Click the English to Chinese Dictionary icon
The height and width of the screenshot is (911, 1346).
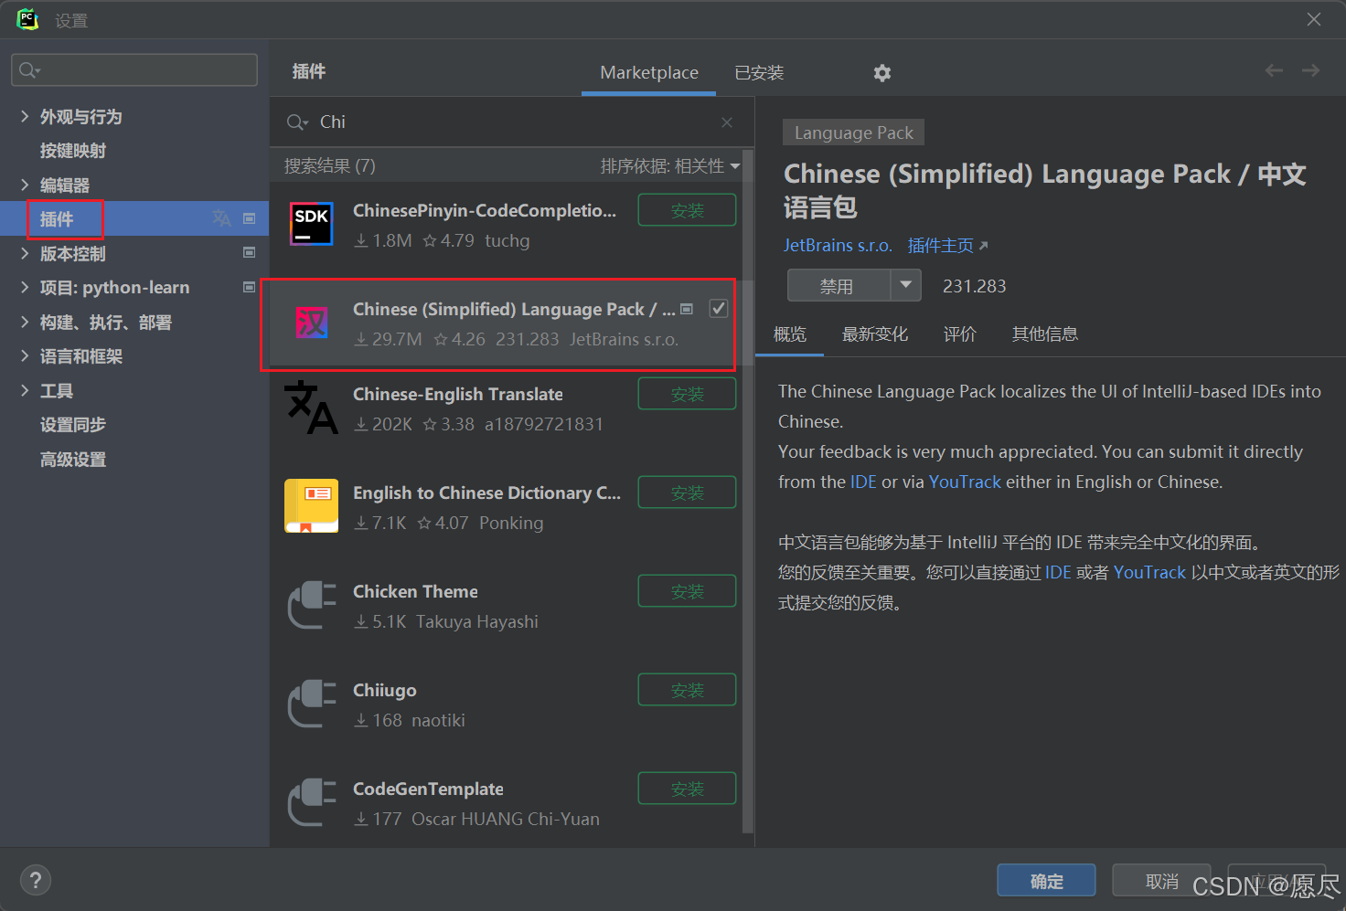[x=312, y=506]
